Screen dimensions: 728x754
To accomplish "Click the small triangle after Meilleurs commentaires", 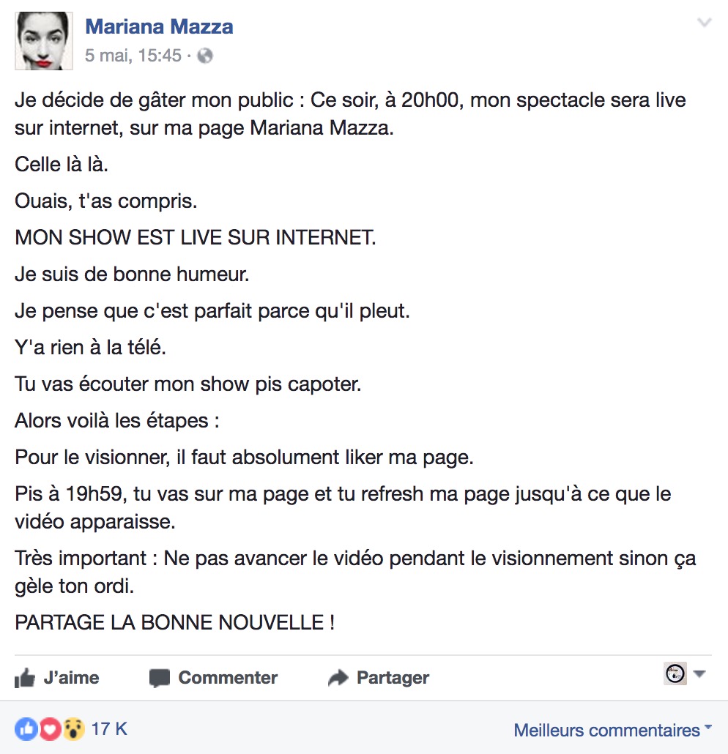I will coord(707,727).
